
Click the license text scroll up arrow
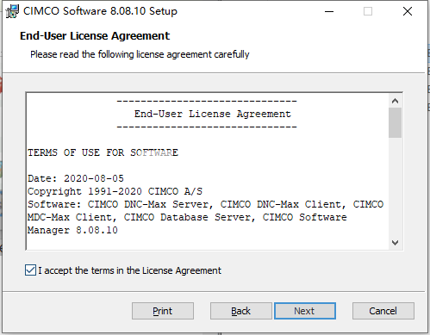[395, 101]
